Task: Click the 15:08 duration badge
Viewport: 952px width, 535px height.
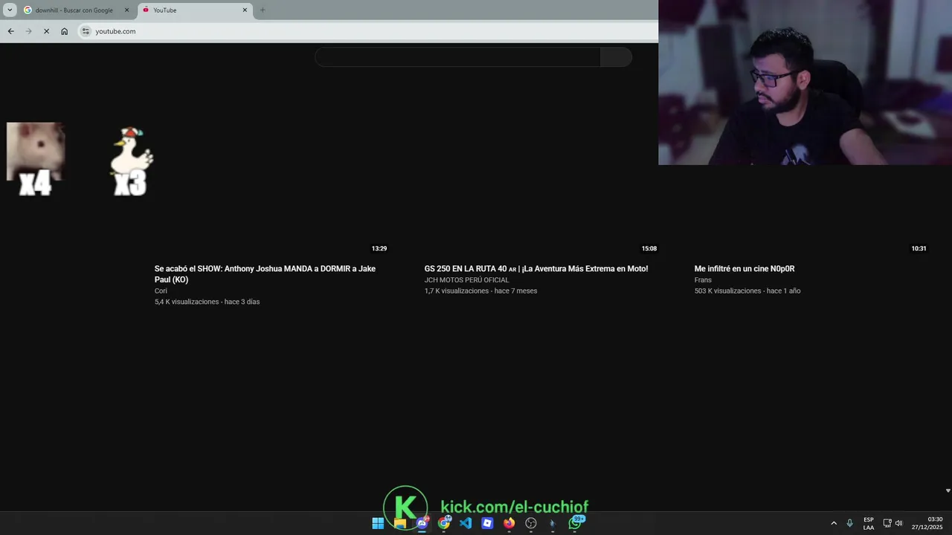Action: (x=649, y=249)
